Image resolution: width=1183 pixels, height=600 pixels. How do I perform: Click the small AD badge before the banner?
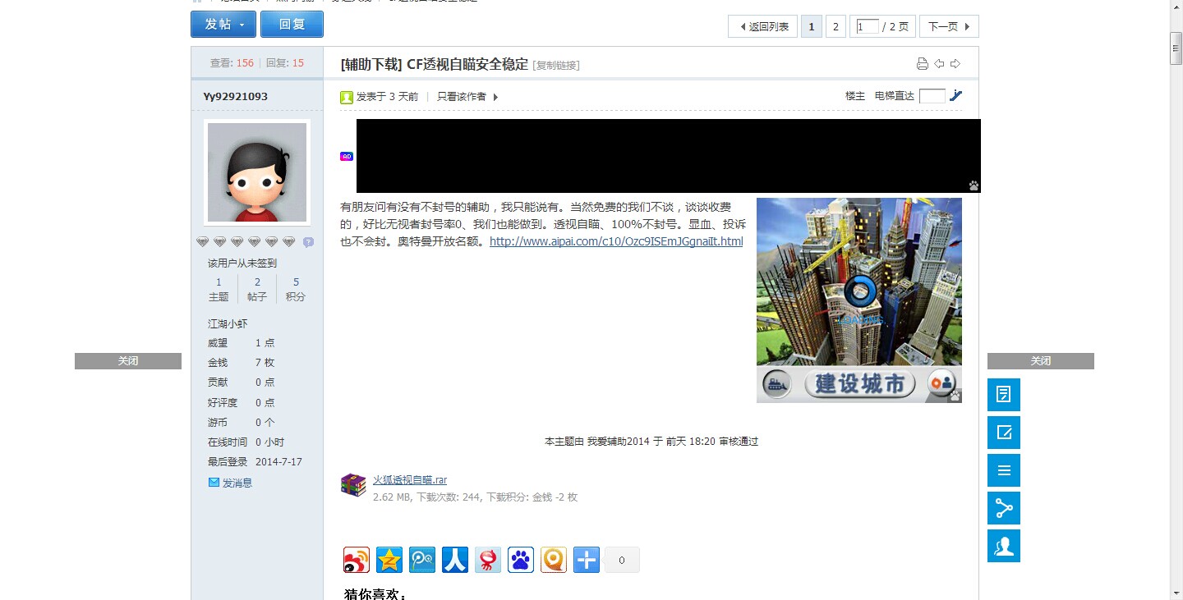347,156
